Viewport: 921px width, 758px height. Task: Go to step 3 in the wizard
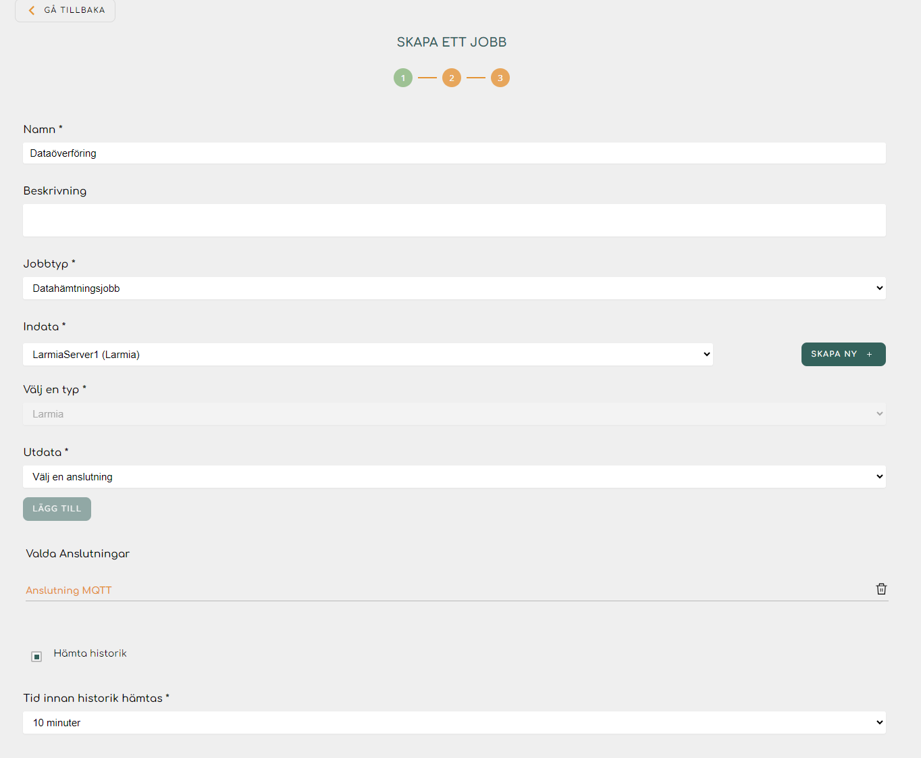[x=500, y=78]
